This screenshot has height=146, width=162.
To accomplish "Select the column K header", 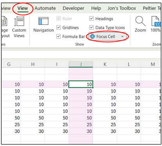I will click(x=105, y=64).
